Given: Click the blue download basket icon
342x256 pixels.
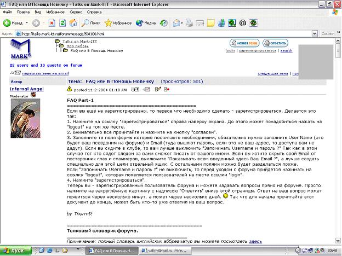Looking at the screenshot, I should tap(221, 23).
